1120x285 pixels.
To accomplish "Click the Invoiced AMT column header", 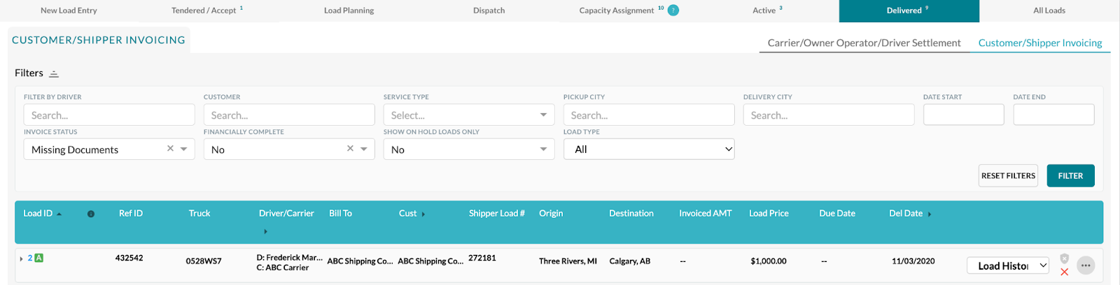I will pyautogui.click(x=706, y=213).
